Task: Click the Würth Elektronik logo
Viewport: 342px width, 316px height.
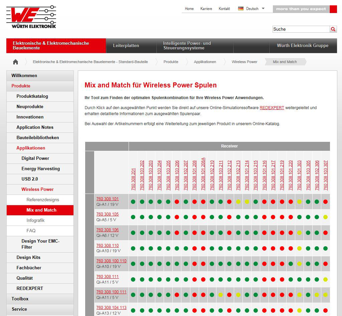Action: point(31,17)
